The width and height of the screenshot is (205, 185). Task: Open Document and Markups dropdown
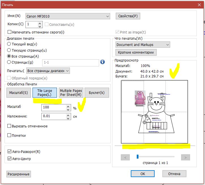coord(143,45)
